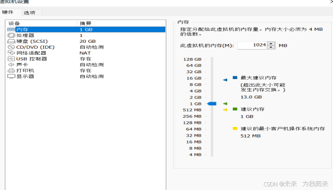Select the 声卡 device row
Image resolution: width=333 pixels, height=190 pixels.
tap(86, 64)
